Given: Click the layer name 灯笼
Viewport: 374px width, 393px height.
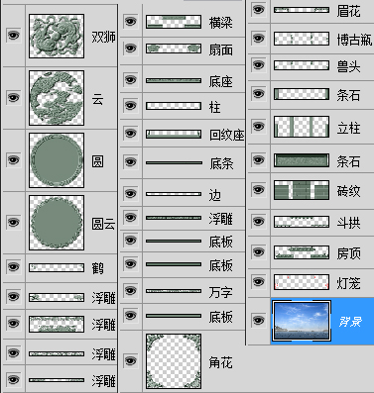Looking at the screenshot, I should point(348,283).
